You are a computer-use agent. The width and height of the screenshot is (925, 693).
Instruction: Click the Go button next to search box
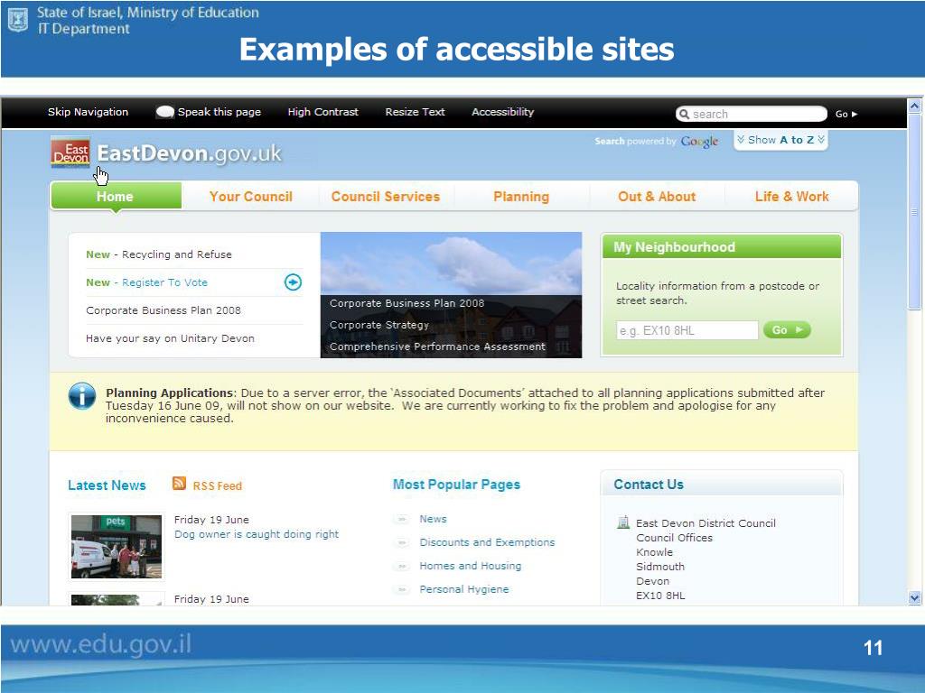pos(846,115)
